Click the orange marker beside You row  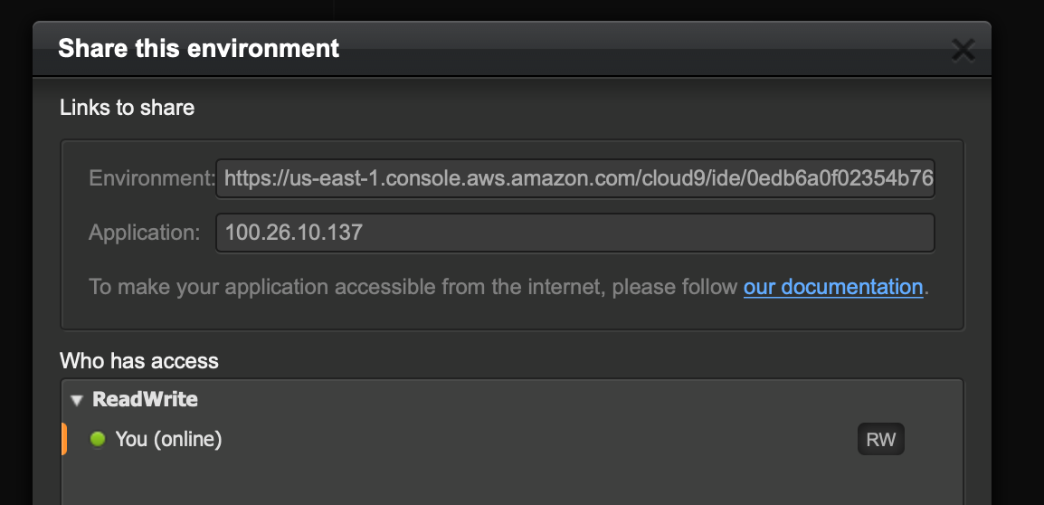tap(64, 439)
